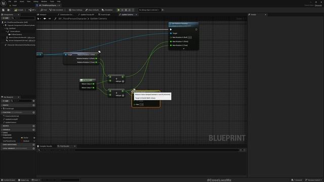
Task: Focus the My Blueprint search field
Action: pyautogui.click(x=21, y=101)
